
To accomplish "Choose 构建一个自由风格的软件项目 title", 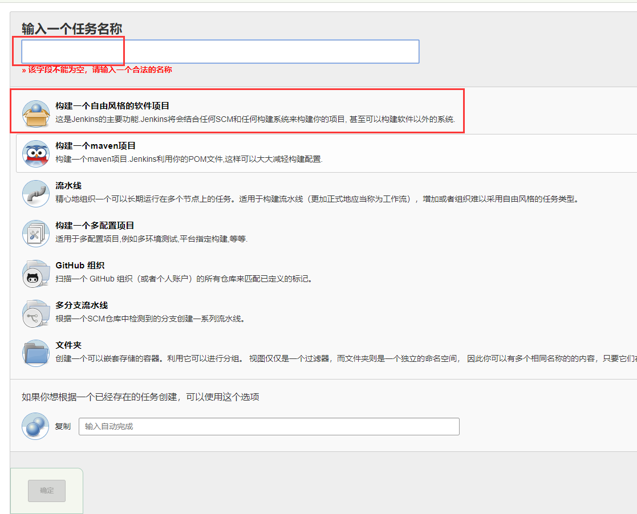I will tap(112, 106).
